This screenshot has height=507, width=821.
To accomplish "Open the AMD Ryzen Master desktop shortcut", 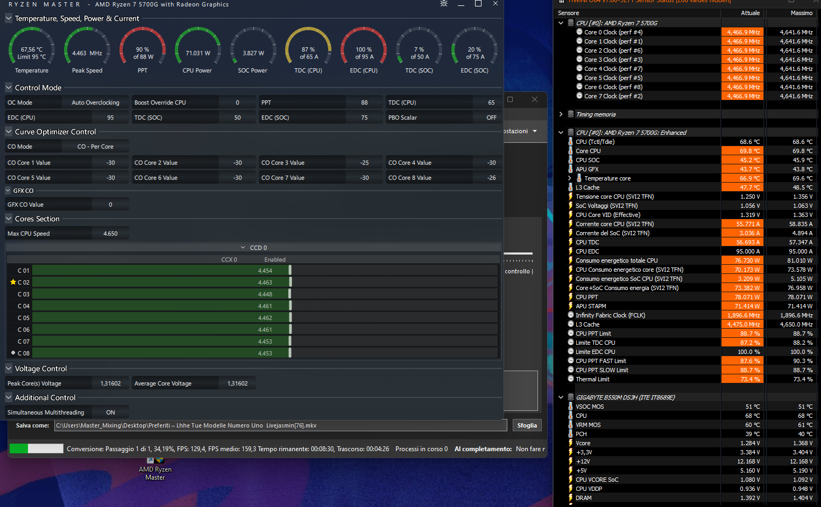I will 155,469.
